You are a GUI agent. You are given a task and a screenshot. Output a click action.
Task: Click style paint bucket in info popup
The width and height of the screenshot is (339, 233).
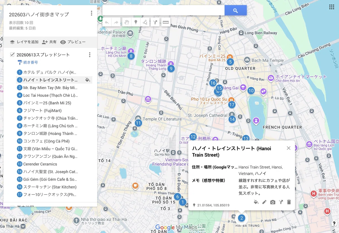point(256,202)
